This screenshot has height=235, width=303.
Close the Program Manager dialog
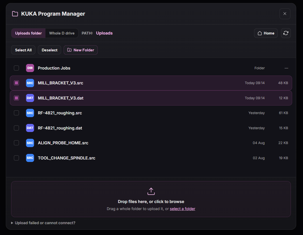[285, 14]
